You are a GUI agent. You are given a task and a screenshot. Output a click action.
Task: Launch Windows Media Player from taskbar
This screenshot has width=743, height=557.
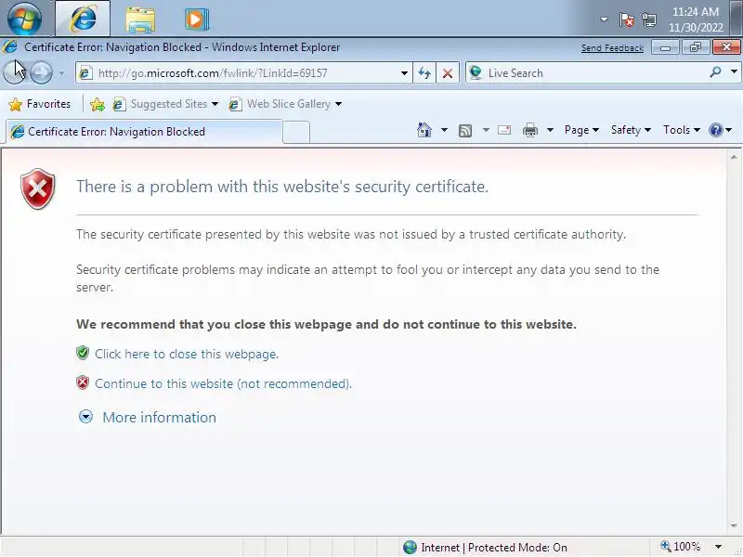pyautogui.click(x=196, y=19)
